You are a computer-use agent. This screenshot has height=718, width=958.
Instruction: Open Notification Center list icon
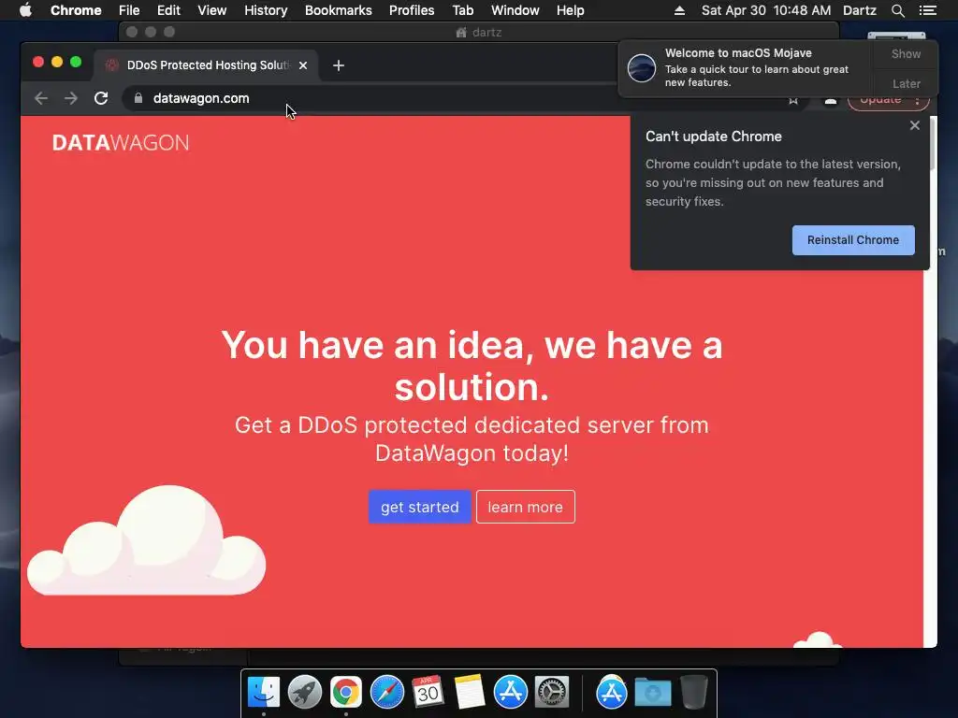[x=927, y=10]
